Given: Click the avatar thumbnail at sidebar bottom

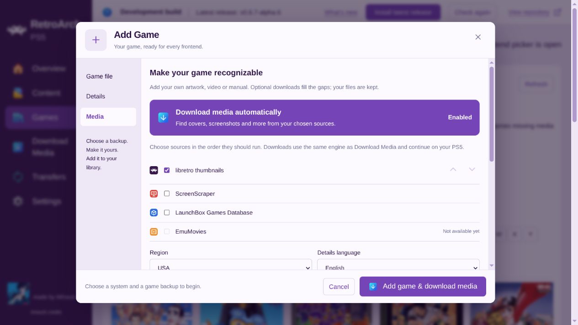Looking at the screenshot, I should 19,294.
